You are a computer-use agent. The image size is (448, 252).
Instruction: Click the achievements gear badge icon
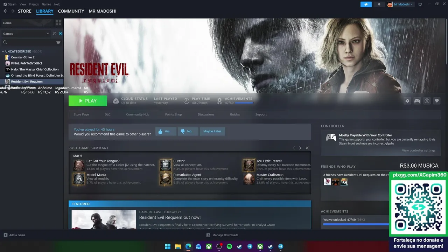pos(219,101)
